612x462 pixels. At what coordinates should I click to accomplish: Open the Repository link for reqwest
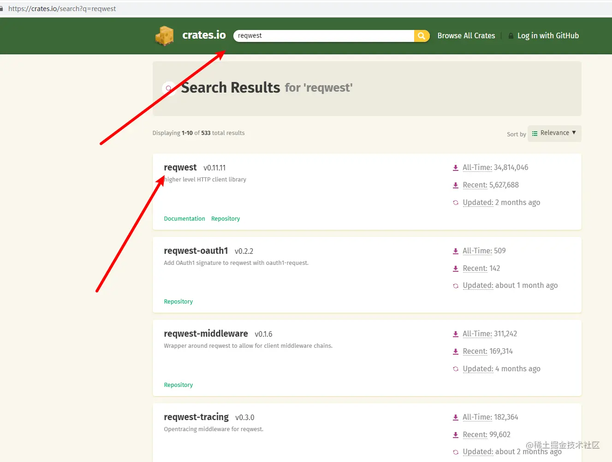pos(226,219)
